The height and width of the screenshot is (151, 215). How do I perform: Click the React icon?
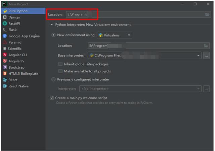coord(5,80)
